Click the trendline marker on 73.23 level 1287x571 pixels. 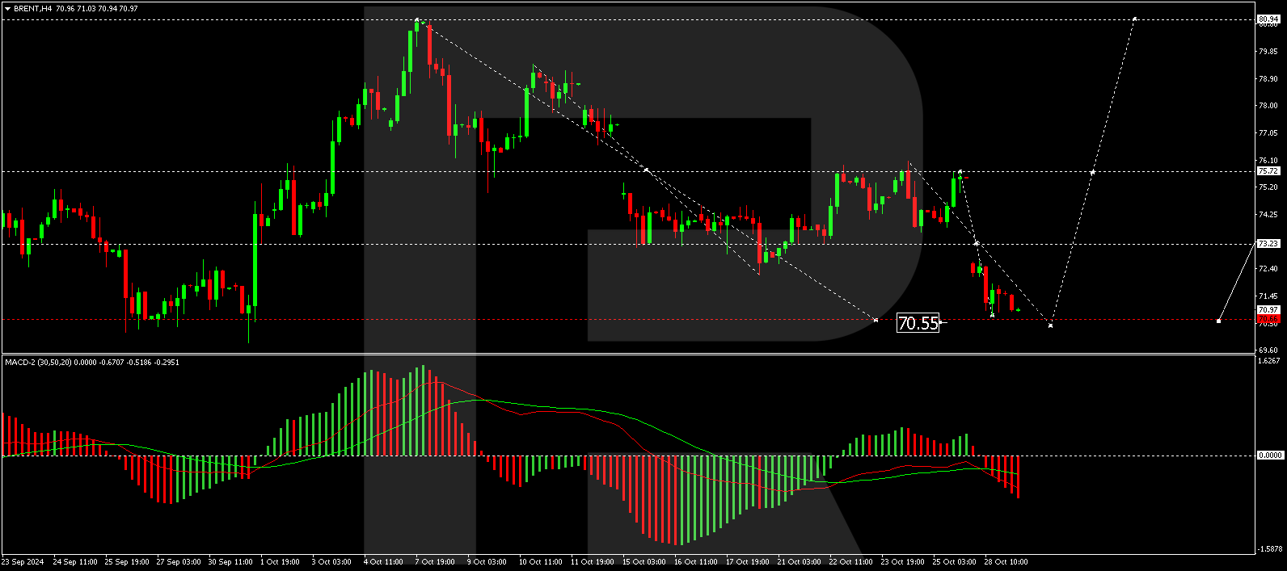tap(977, 243)
